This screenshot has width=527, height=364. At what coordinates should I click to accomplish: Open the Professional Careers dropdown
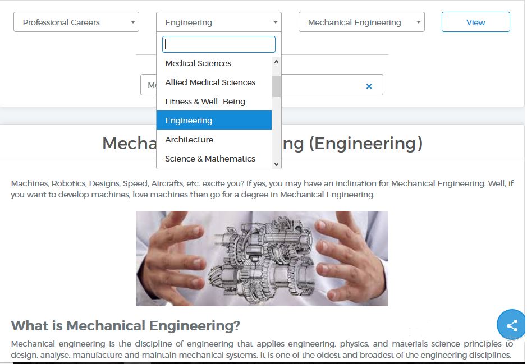(x=76, y=22)
